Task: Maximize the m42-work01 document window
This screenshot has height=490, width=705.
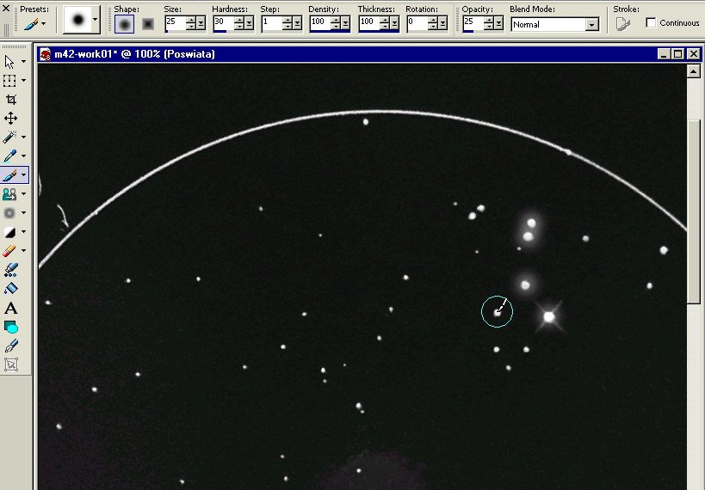Action: click(x=678, y=54)
